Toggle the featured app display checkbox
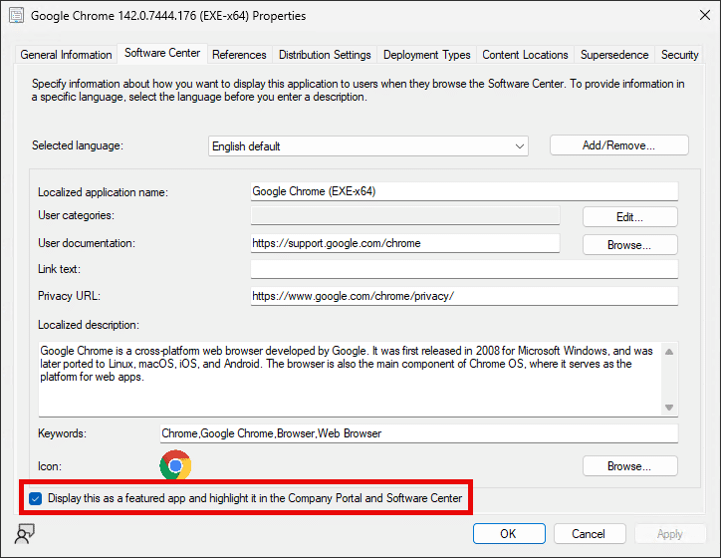 pos(36,498)
